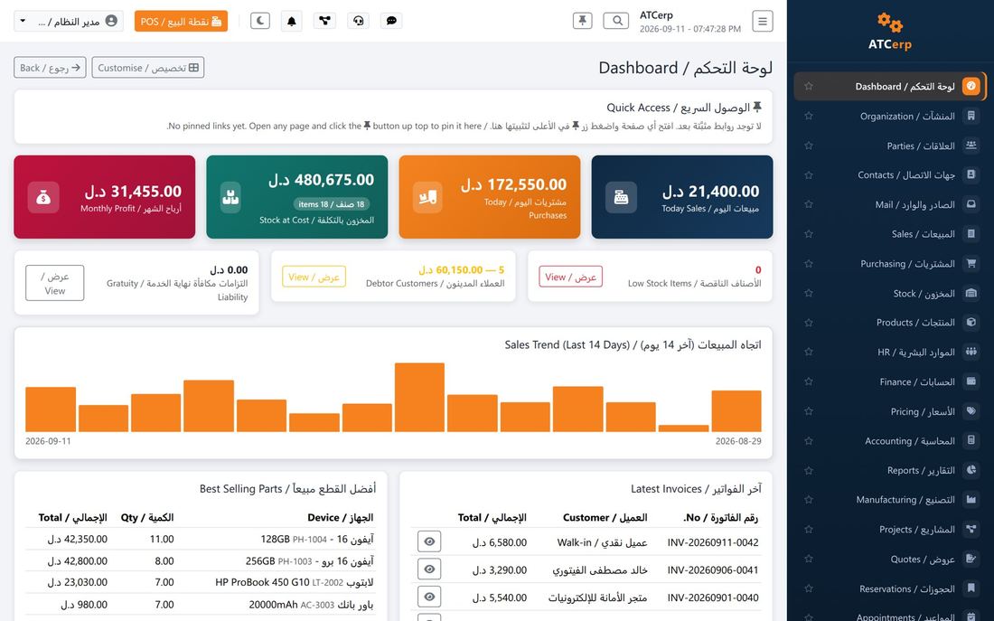
Task: View invoice INV-20260901-0040 eye button
Action: point(429,597)
